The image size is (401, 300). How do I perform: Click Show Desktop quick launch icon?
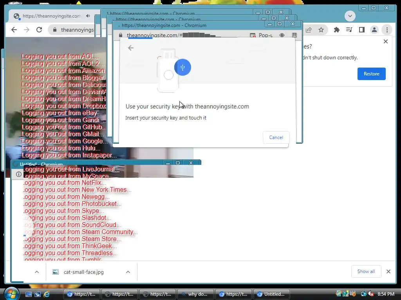coord(28,294)
